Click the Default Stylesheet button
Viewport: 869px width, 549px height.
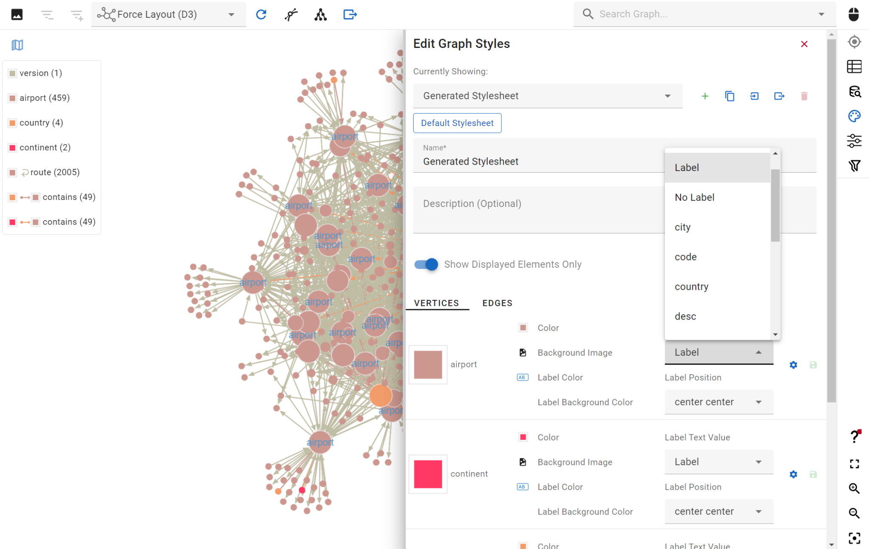[457, 123]
